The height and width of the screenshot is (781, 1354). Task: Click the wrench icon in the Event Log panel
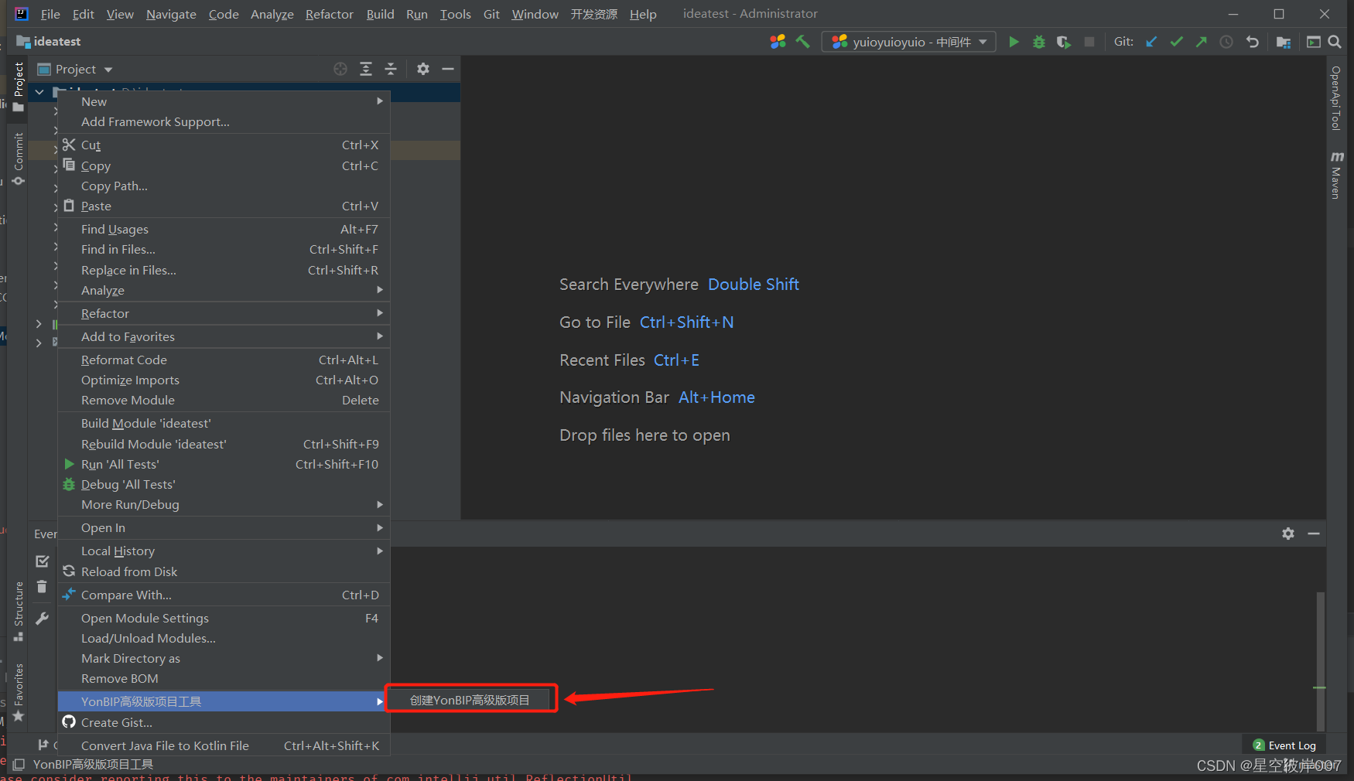click(x=42, y=619)
